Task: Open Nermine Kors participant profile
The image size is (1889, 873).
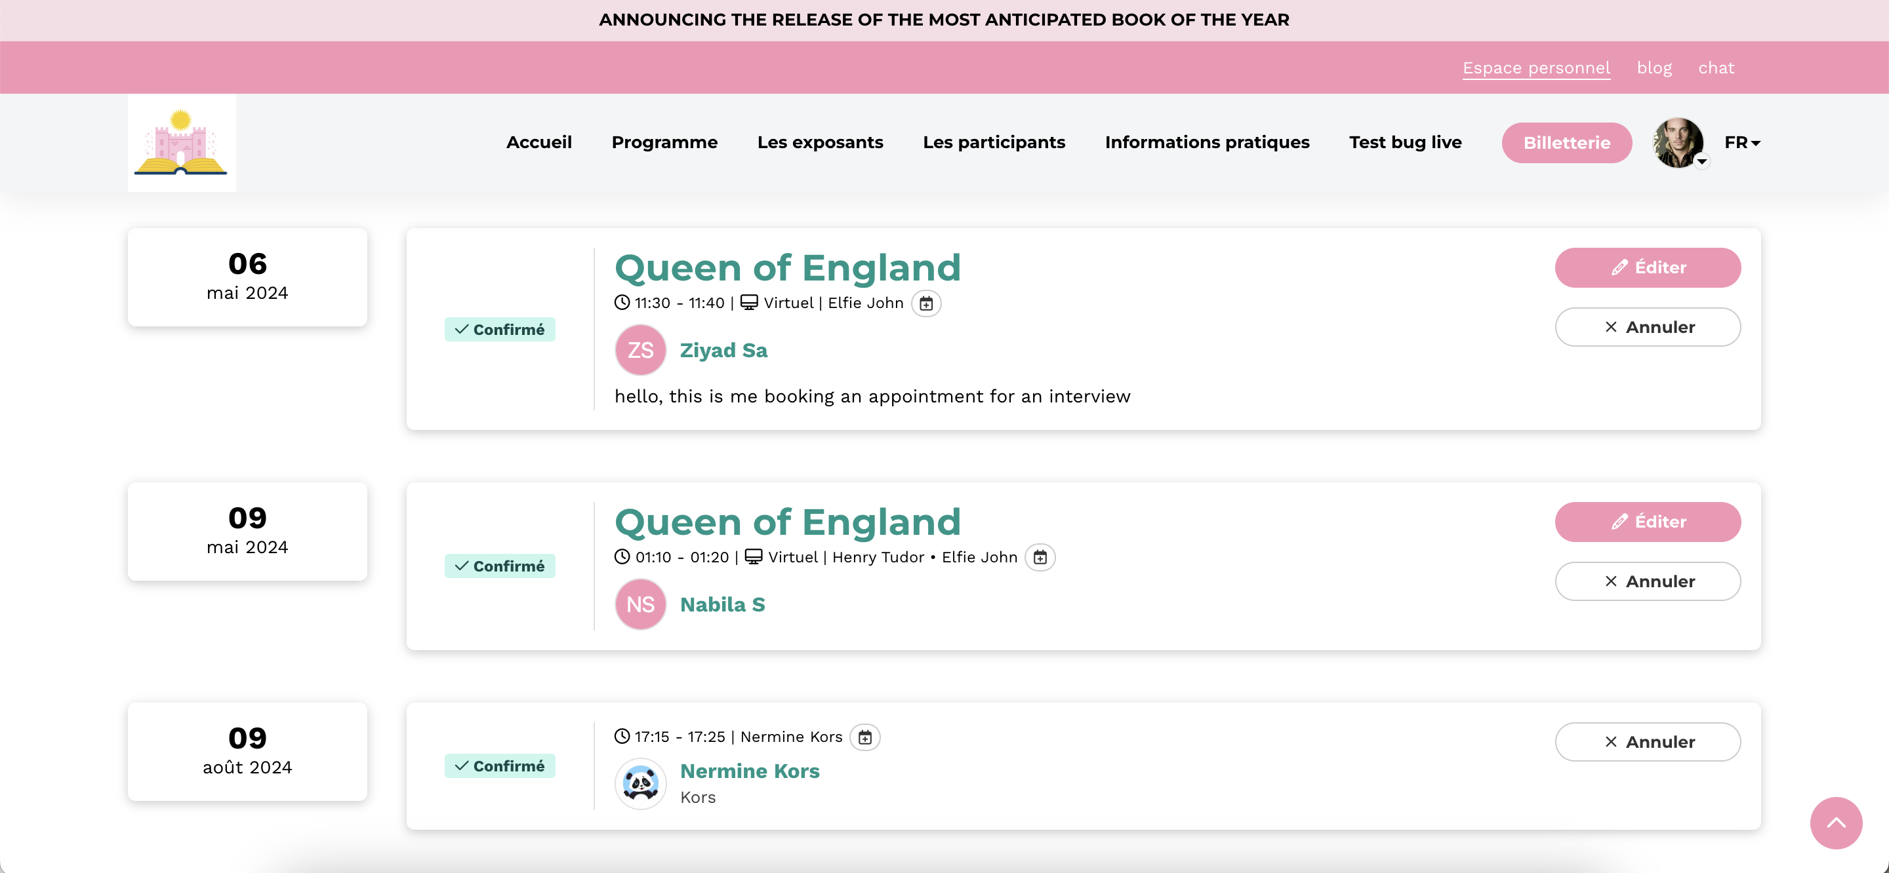Action: point(750,771)
